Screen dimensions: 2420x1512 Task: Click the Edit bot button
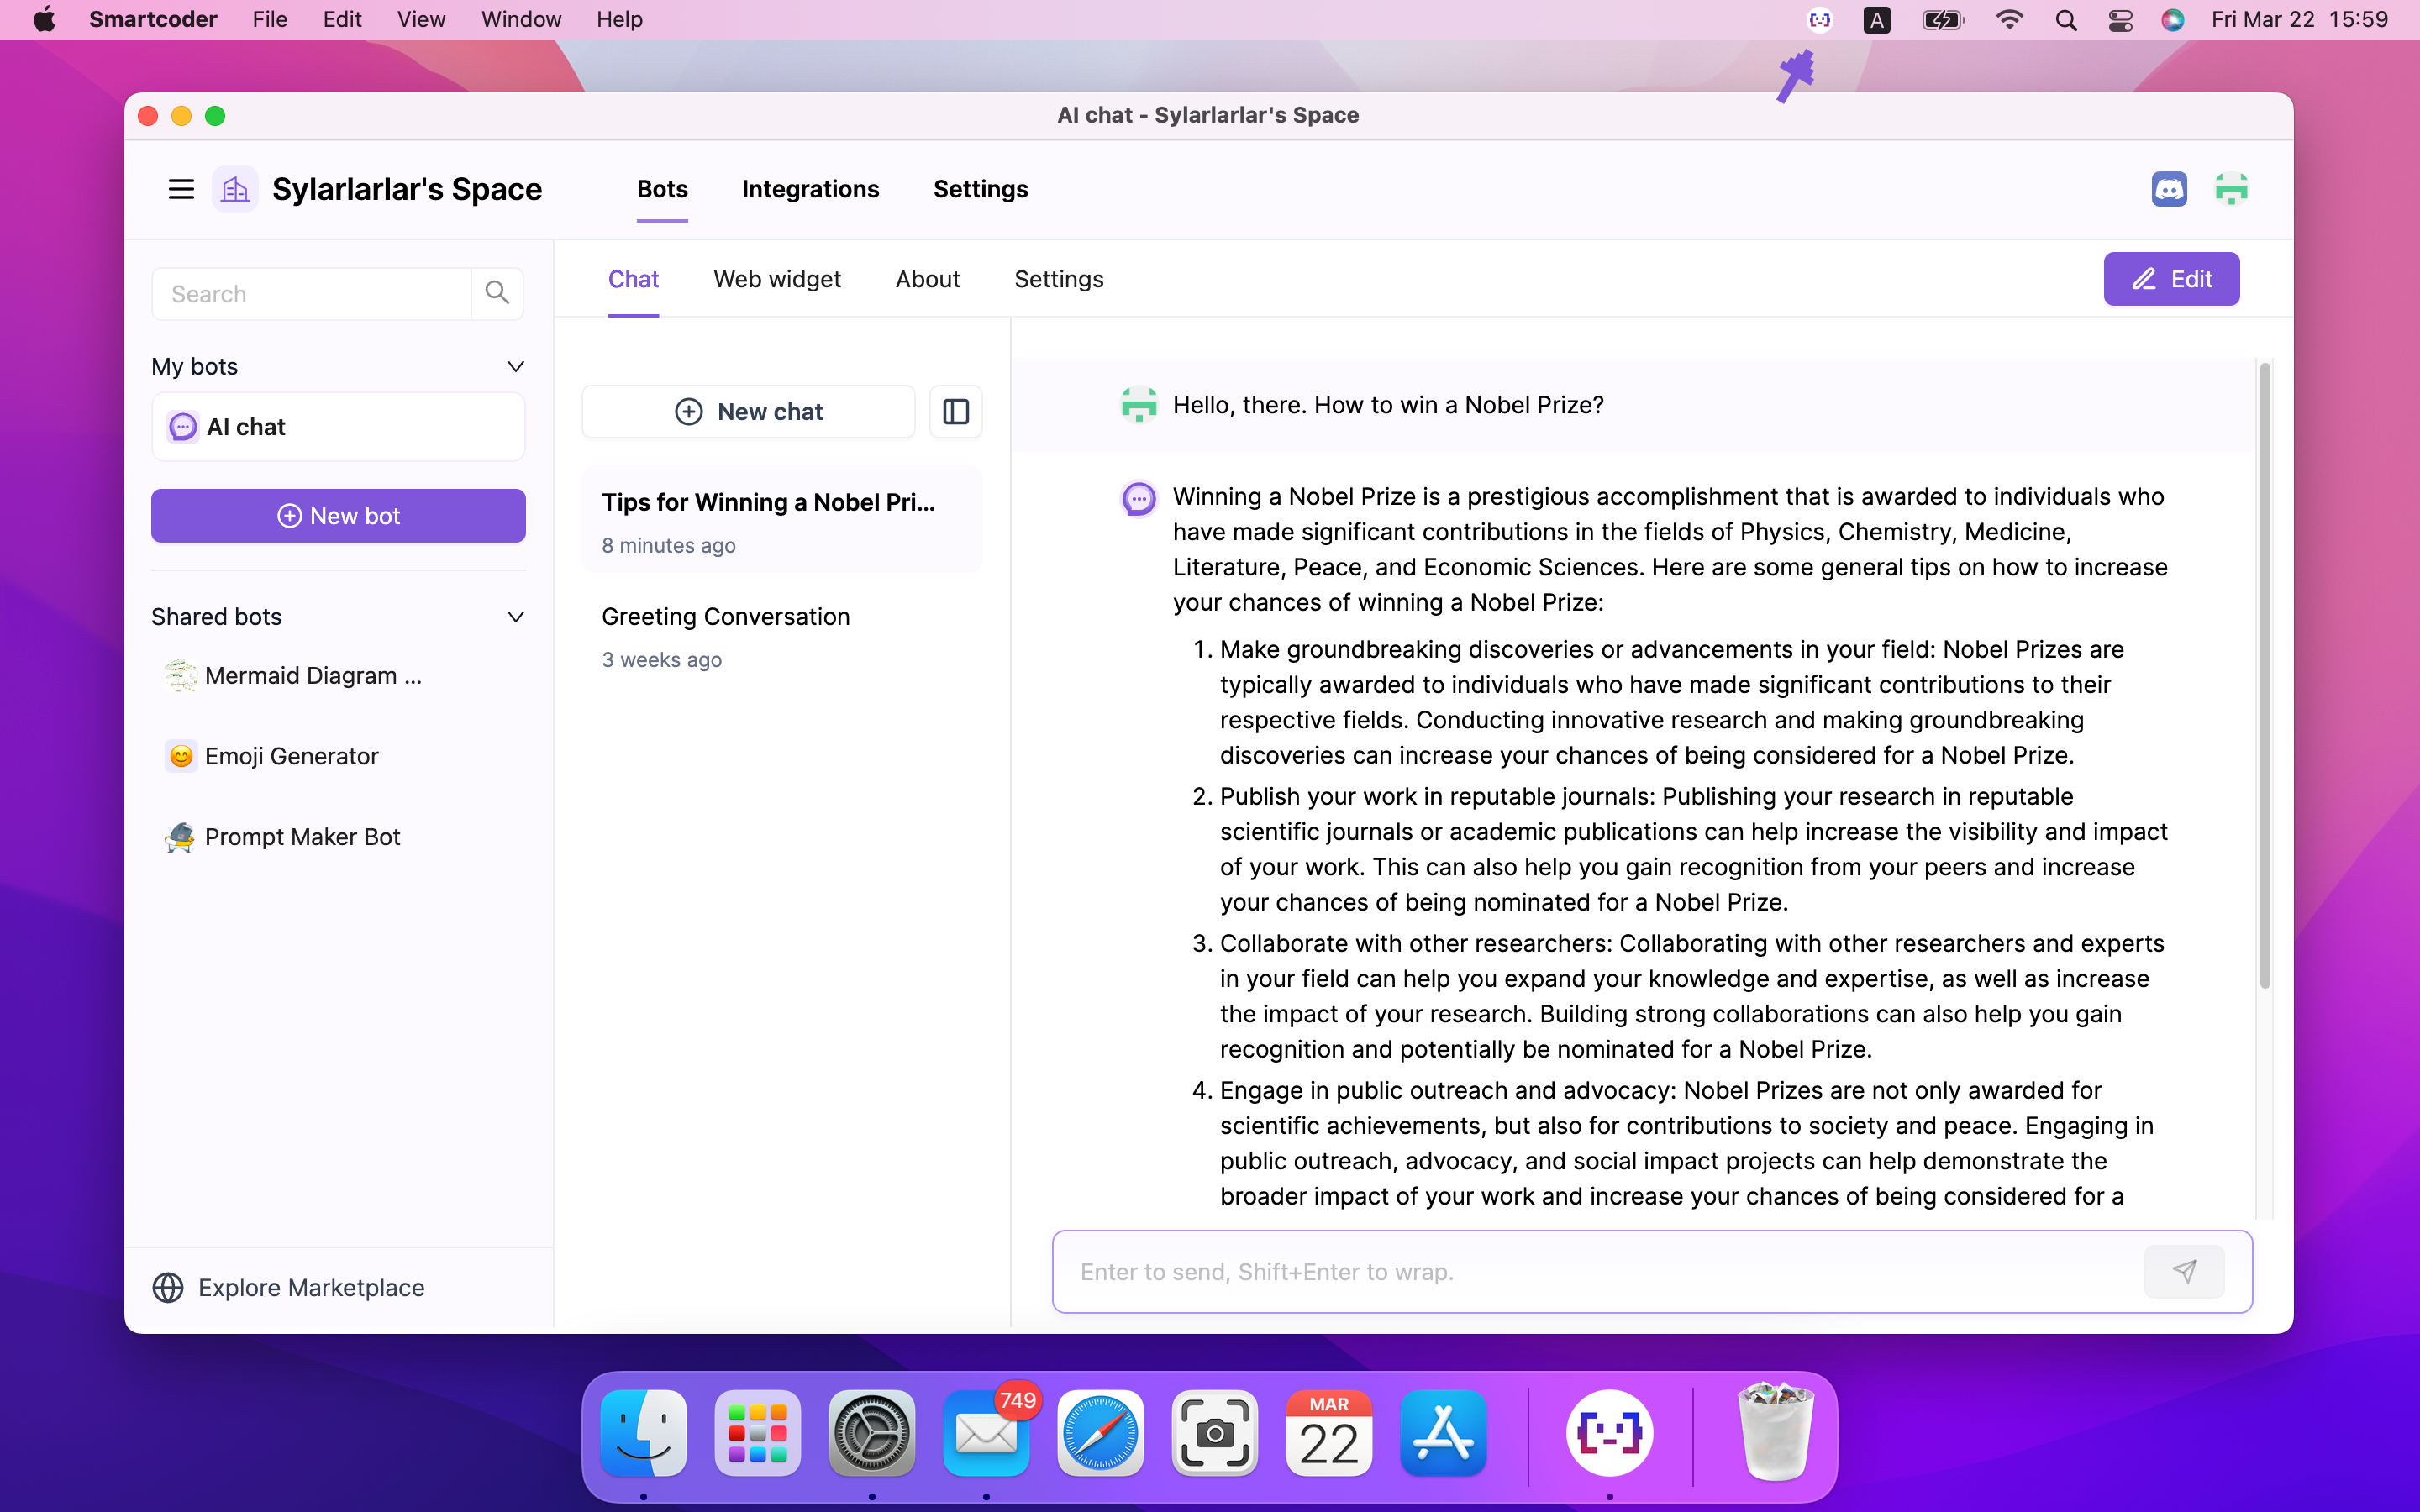point(2171,279)
